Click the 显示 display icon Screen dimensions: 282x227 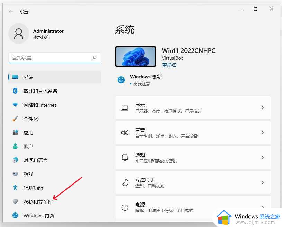[x=125, y=108]
